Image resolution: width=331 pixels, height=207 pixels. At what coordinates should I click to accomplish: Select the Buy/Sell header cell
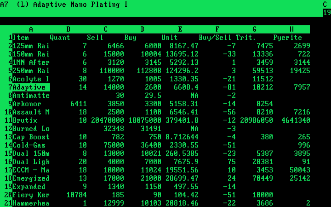click(216, 38)
